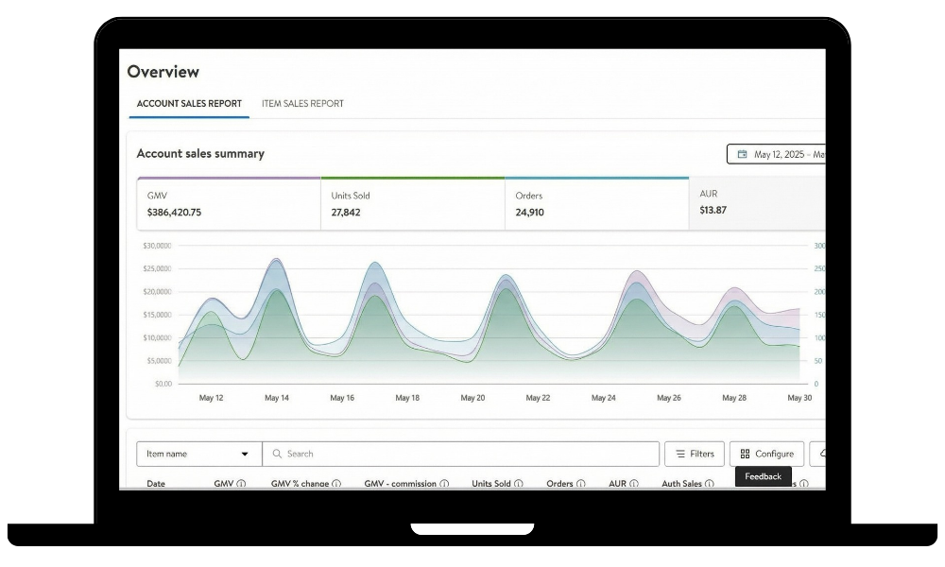The width and height of the screenshot is (945, 567).
Task: Click info icon beside GMV - commission
Action: pyautogui.click(x=444, y=484)
